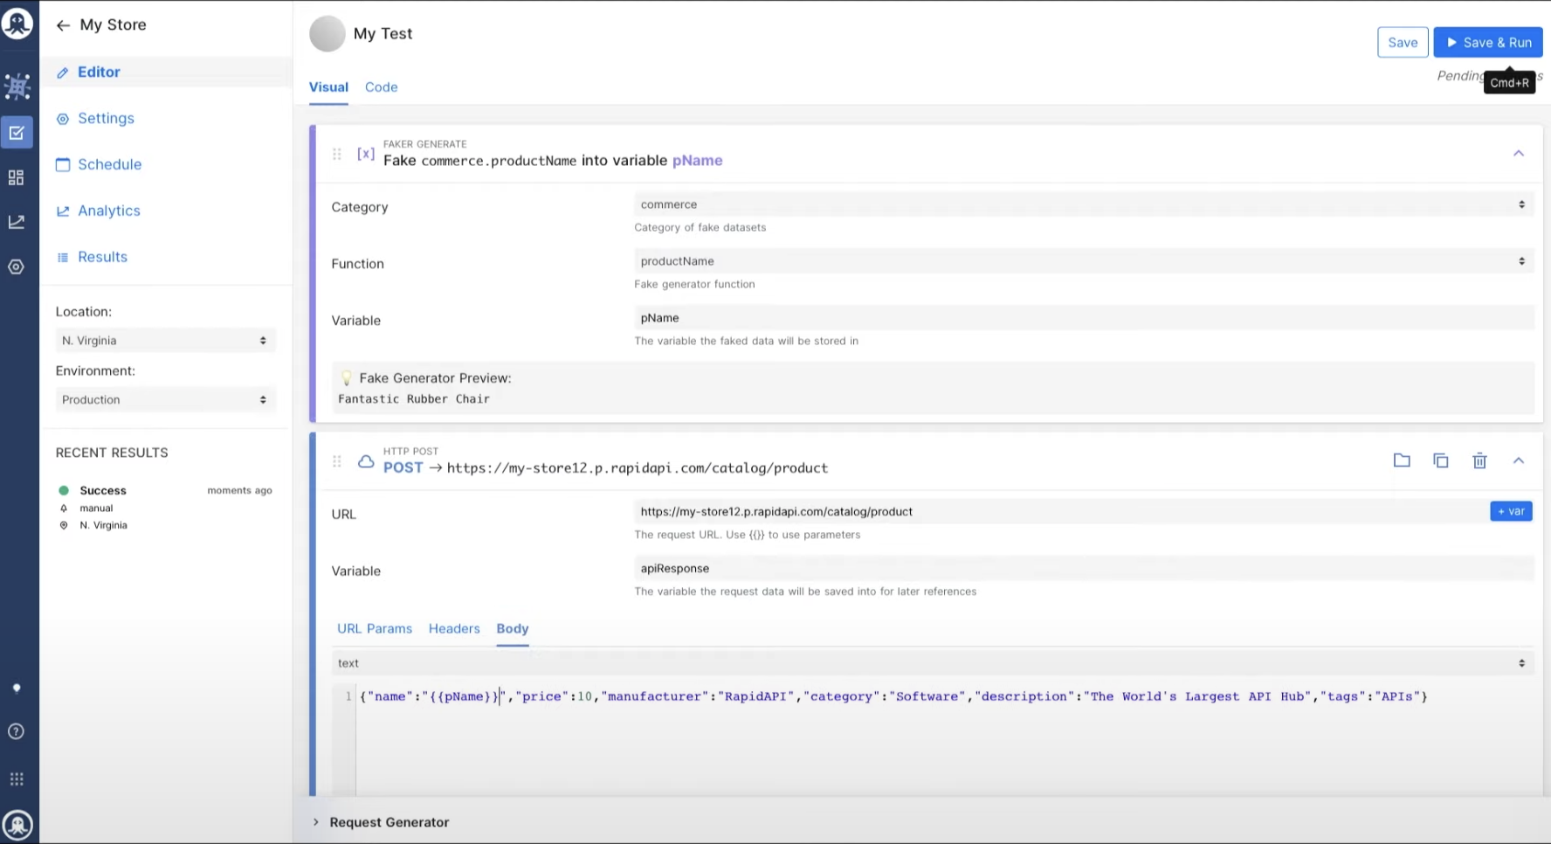Viewport: 1551px width, 844px height.
Task: Duplicate the HTTP POST step with copy icon
Action: coord(1441,460)
